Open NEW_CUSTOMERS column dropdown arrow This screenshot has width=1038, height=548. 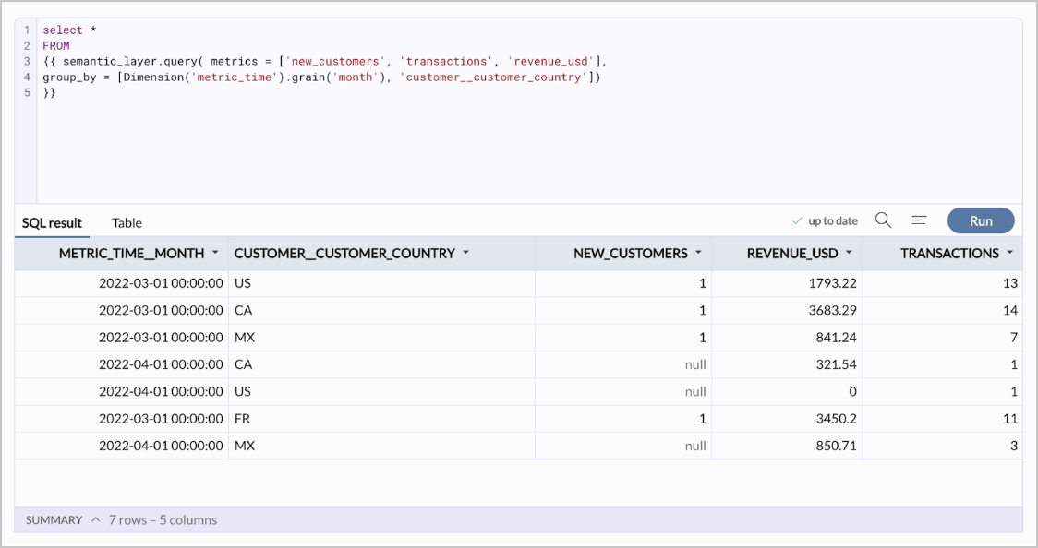698,253
